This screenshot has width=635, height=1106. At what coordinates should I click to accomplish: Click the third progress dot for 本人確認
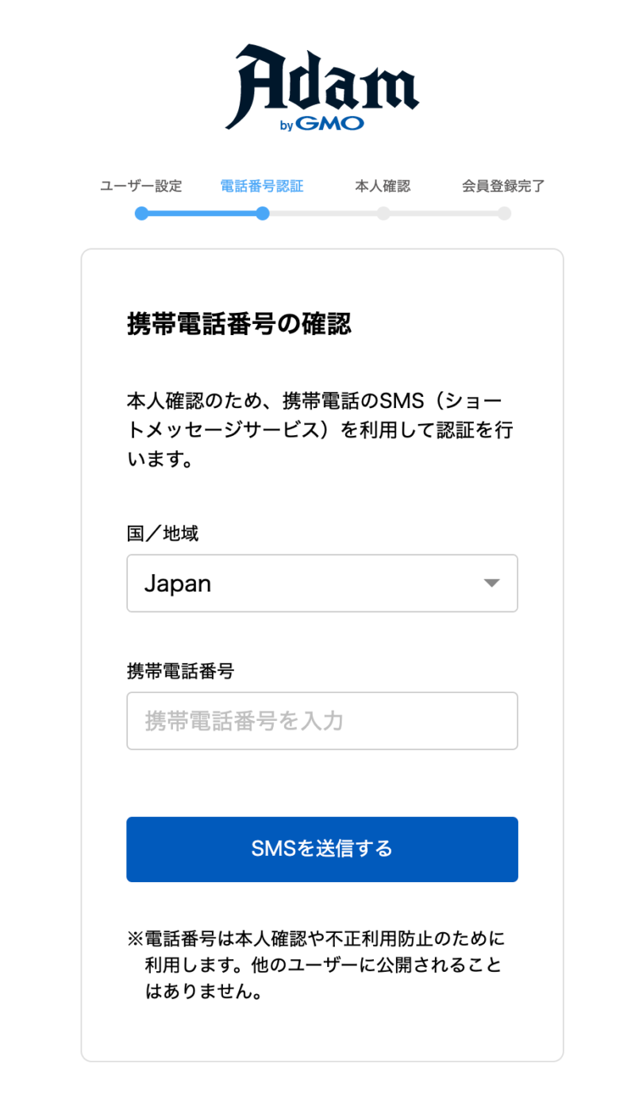point(383,214)
